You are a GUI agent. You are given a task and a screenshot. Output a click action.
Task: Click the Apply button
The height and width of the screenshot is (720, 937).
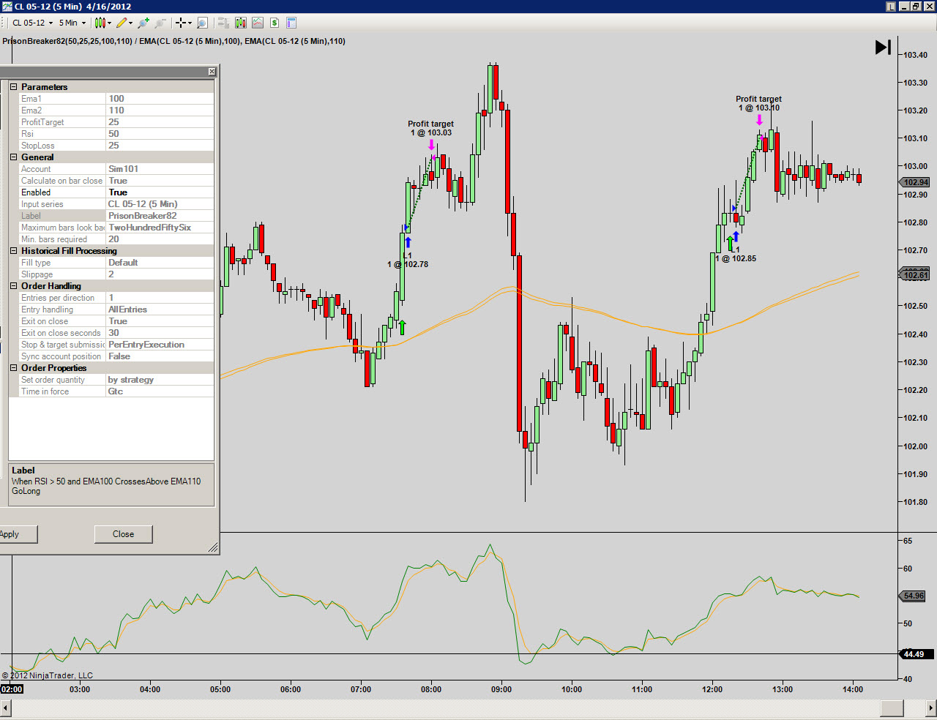(x=15, y=534)
